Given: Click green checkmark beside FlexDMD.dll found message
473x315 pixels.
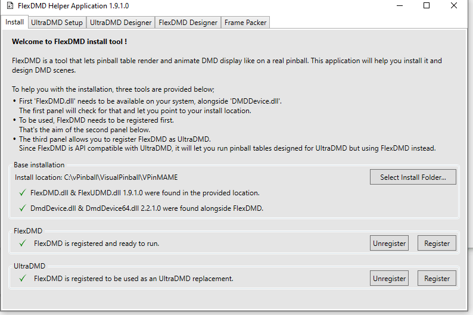Looking at the screenshot, I should [x=23, y=193].
